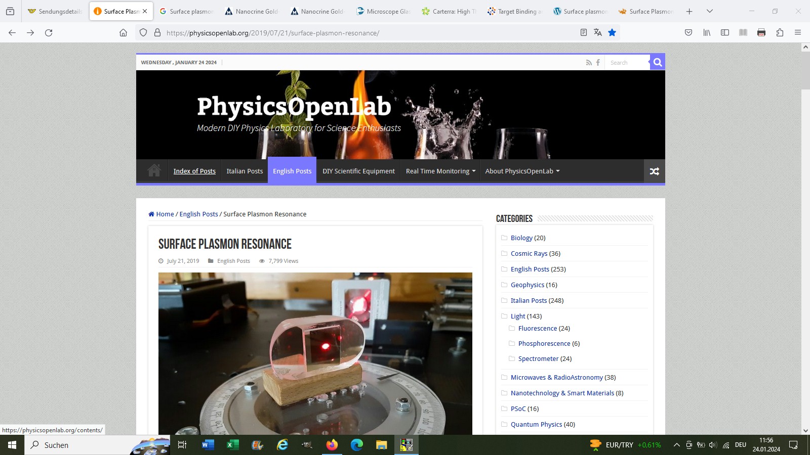Image resolution: width=810 pixels, height=455 pixels.
Task: Open the volume control in the tray
Action: [x=713, y=445]
